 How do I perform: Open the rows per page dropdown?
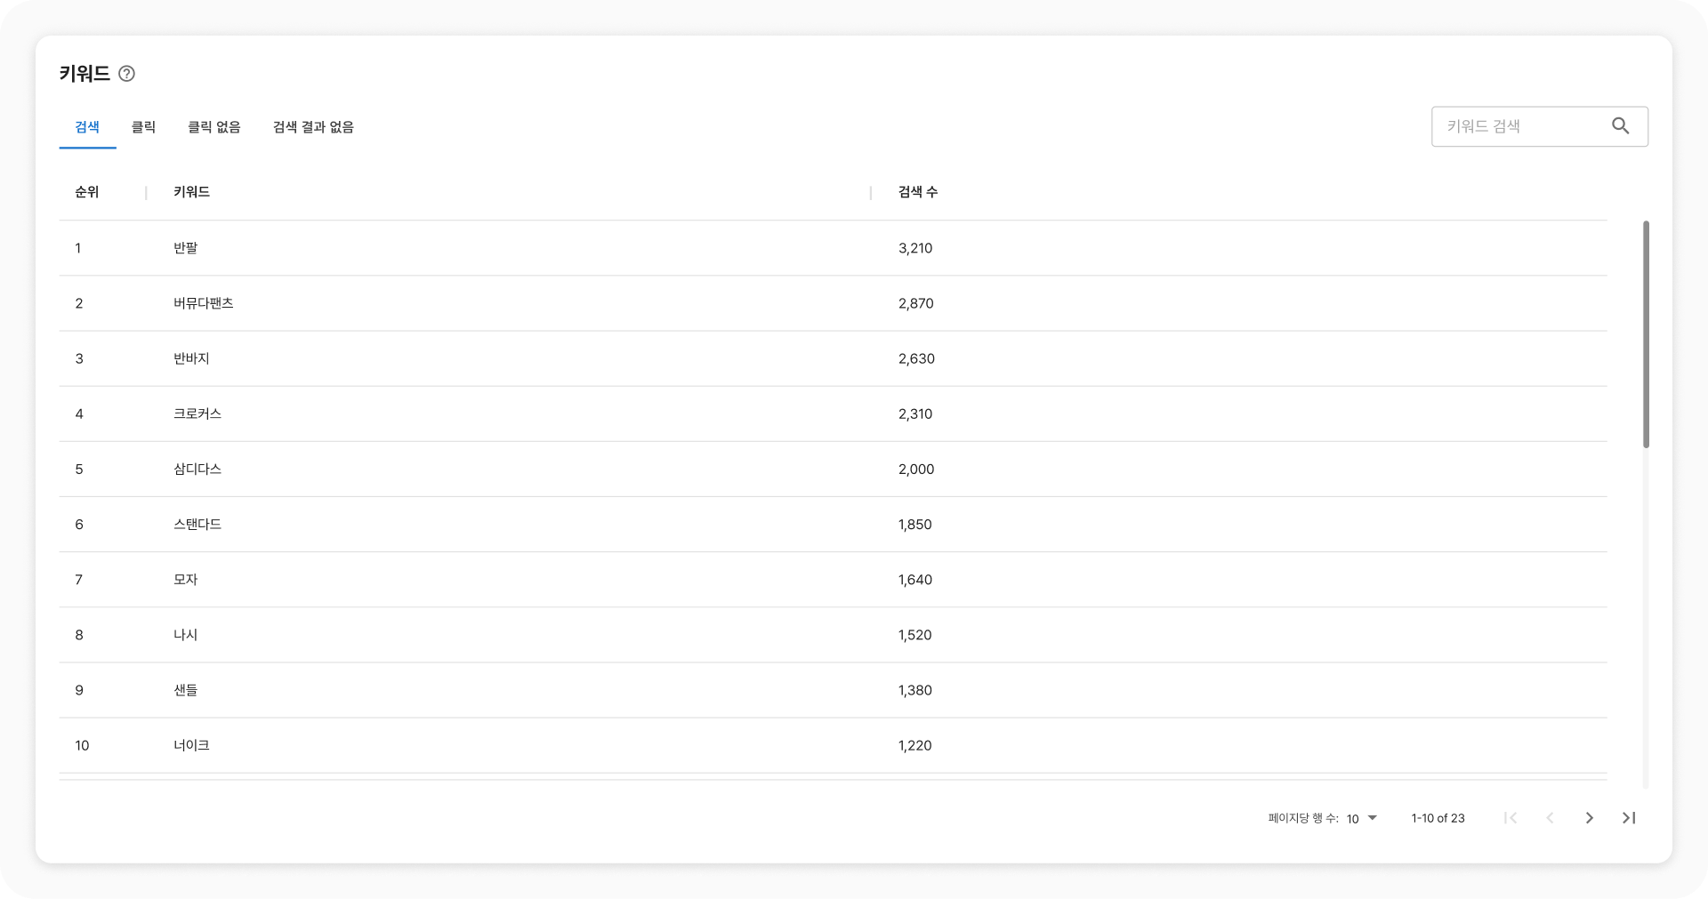[1361, 818]
